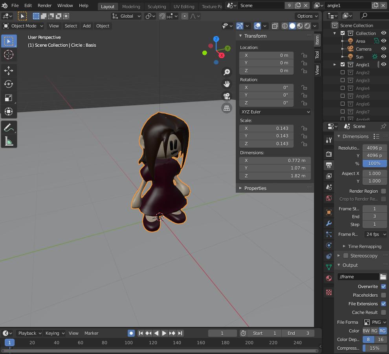Toggle camera view icon
Viewport: 389px width, 354px height.
pyautogui.click(x=227, y=96)
